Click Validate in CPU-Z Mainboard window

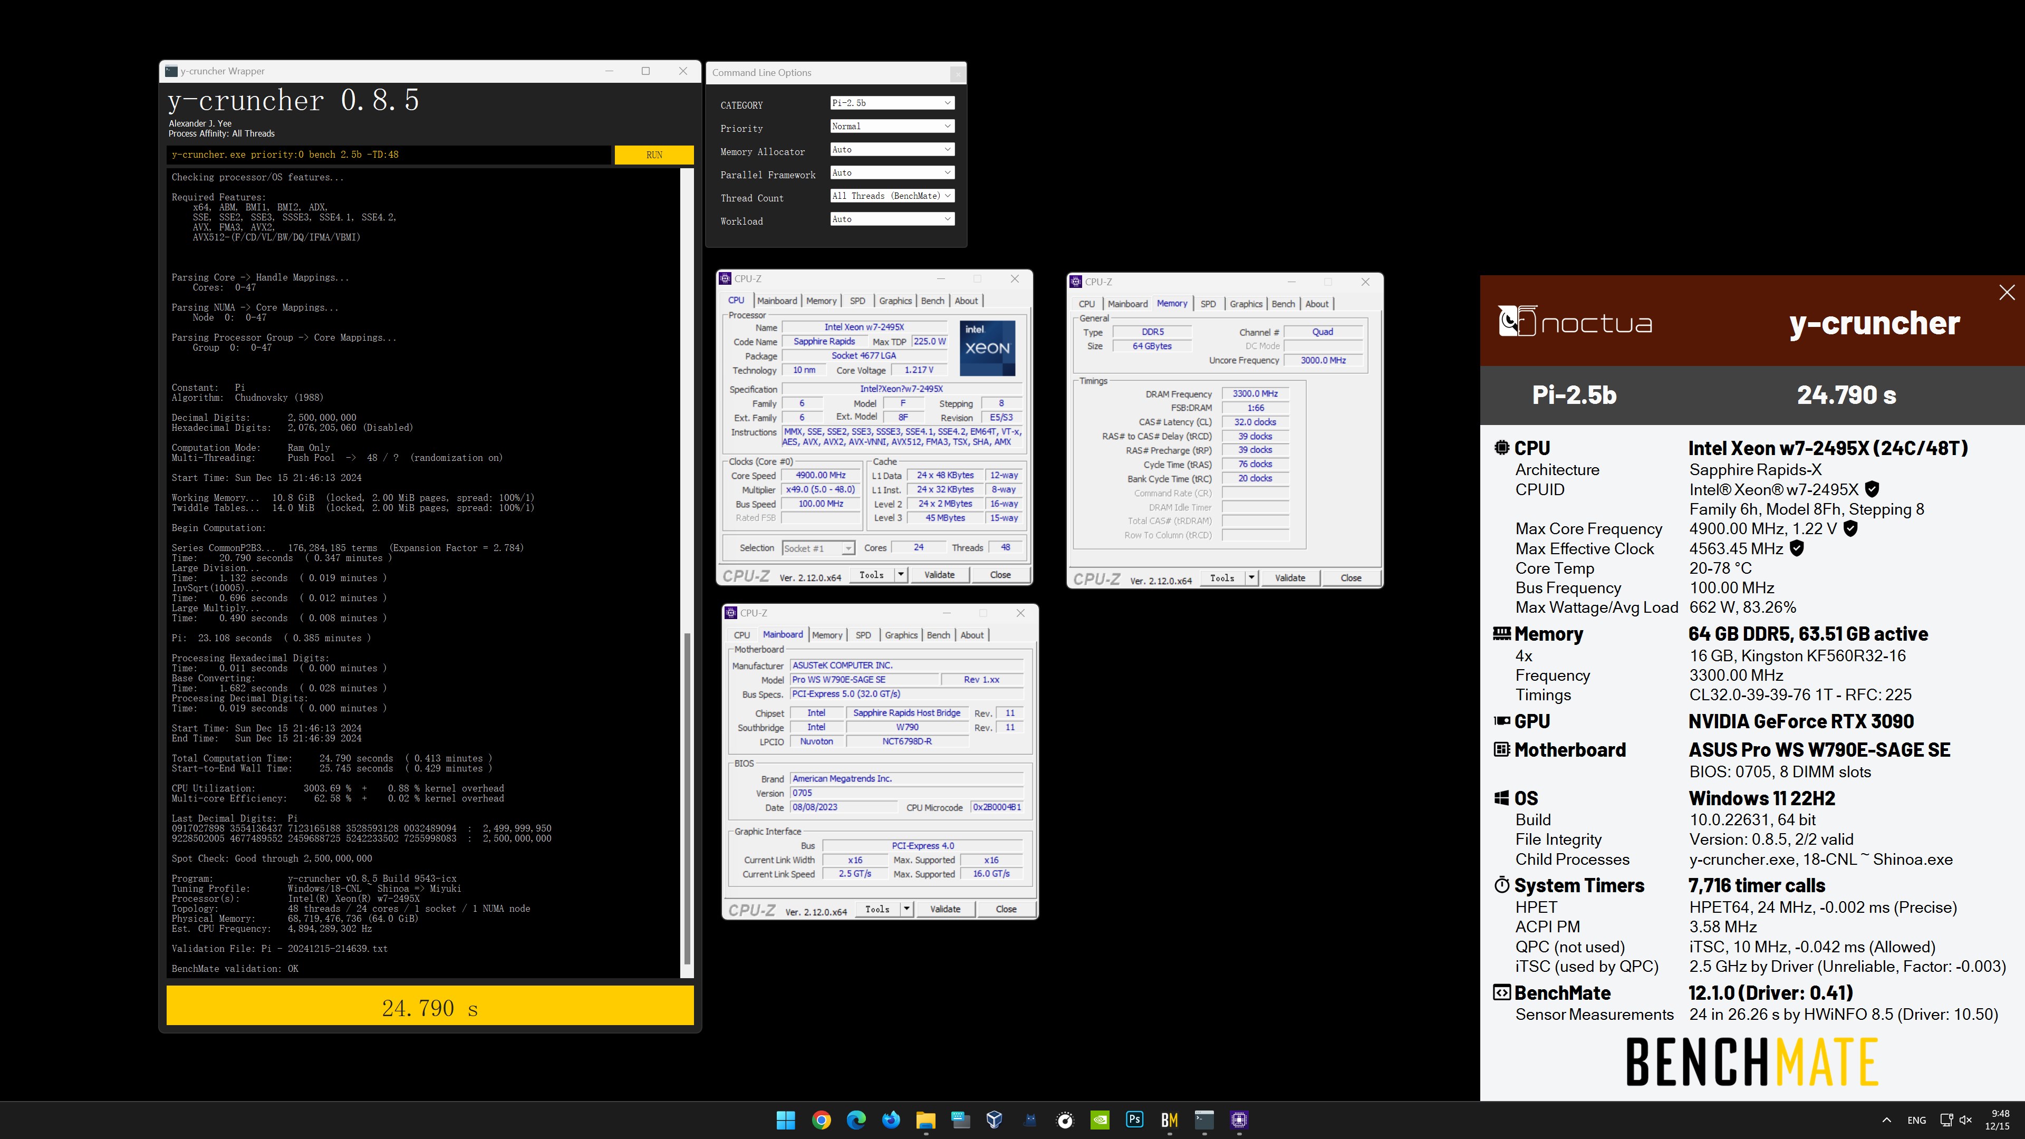point(945,909)
